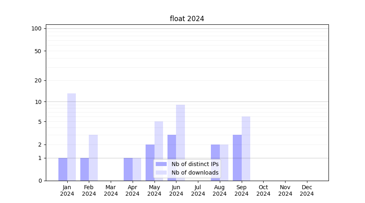Select the September downloads bar

point(246,148)
